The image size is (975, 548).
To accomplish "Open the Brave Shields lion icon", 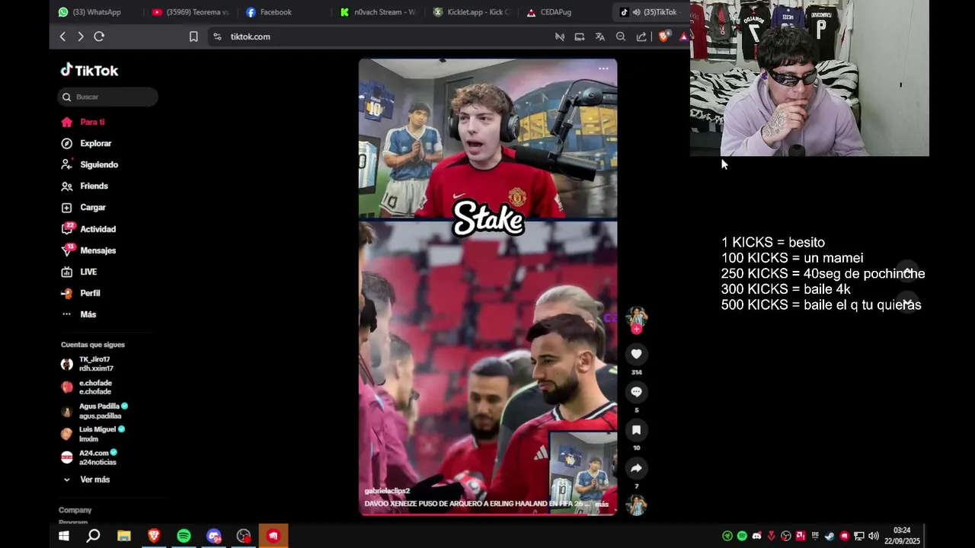I will (x=663, y=37).
